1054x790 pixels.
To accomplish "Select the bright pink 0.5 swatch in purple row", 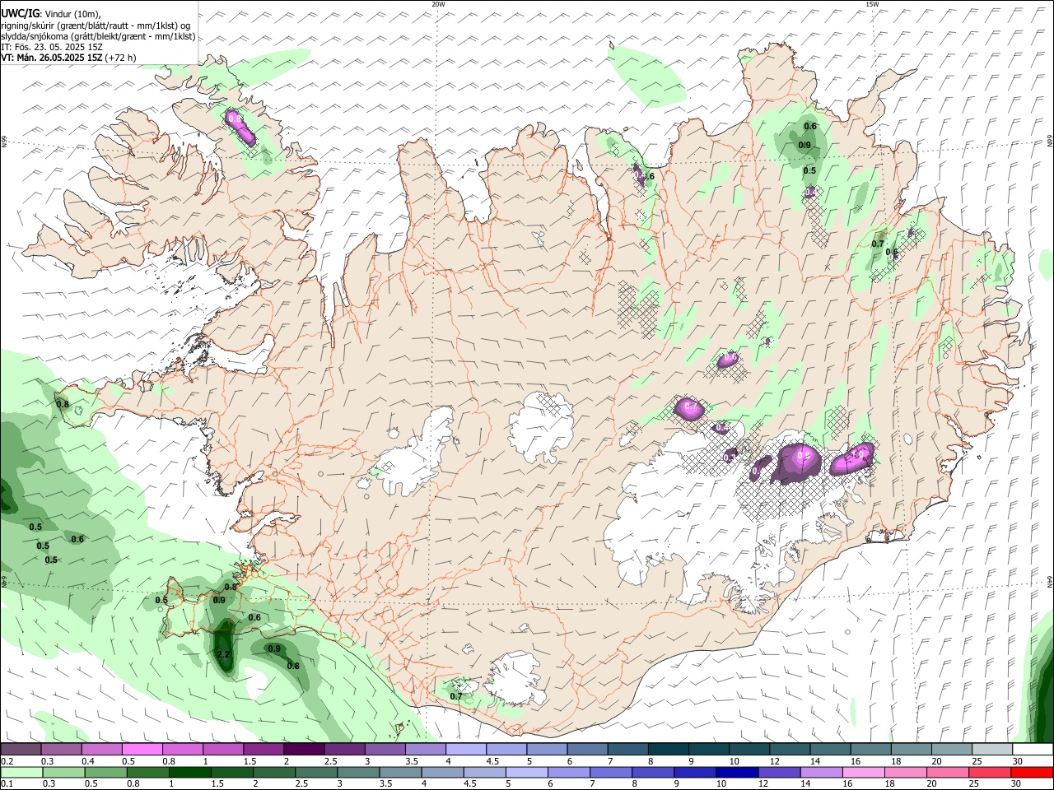I will point(142,750).
